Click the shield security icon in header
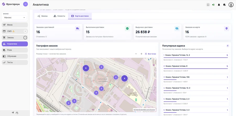Image resolution: width=236 pixels, height=116 pixels. 224,5
